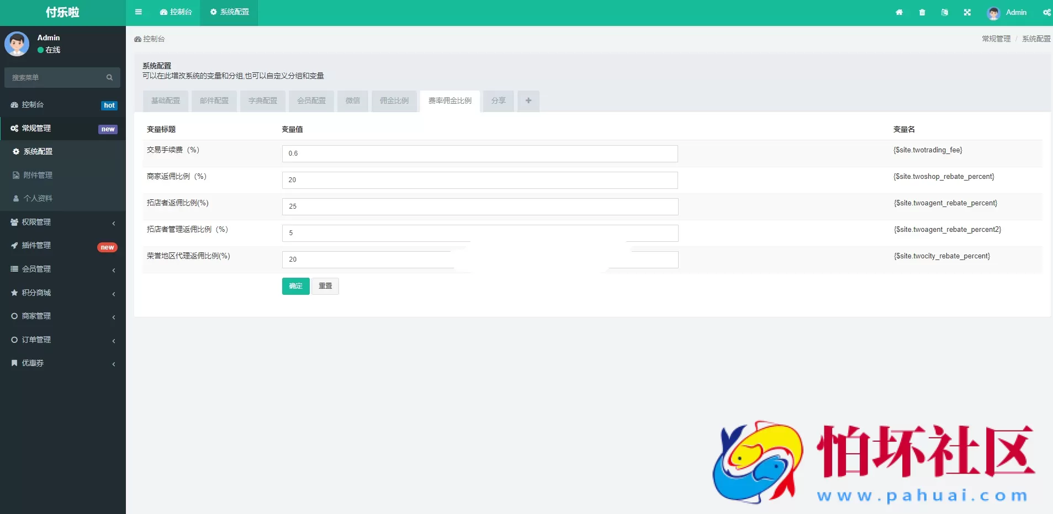Screen dimensions: 1053x514
Task: Open the gears settings icon at top right
Action: pos(1046,12)
